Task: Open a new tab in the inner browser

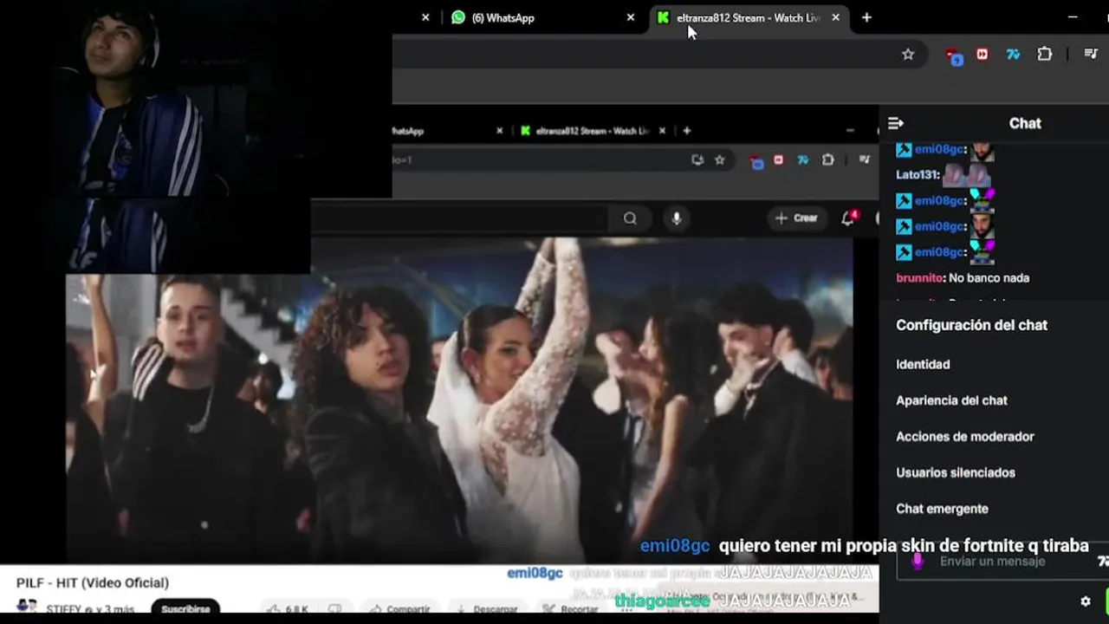Action: tap(687, 131)
